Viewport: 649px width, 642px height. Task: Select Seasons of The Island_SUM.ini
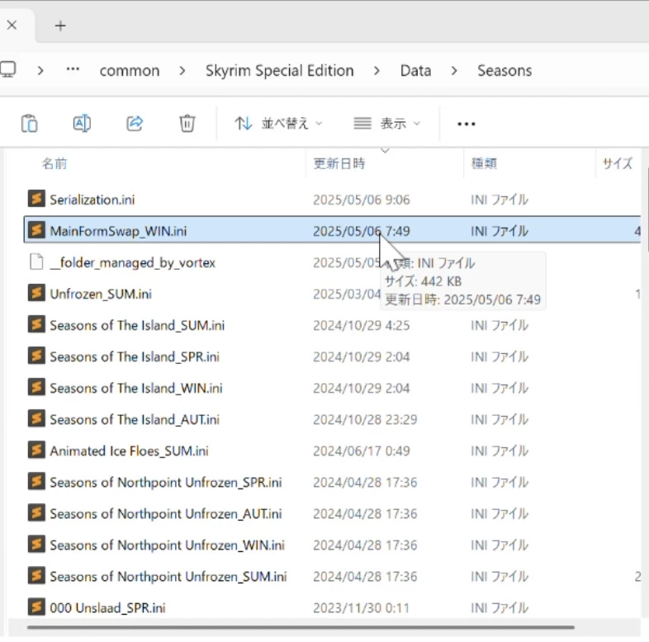tap(333, 326)
